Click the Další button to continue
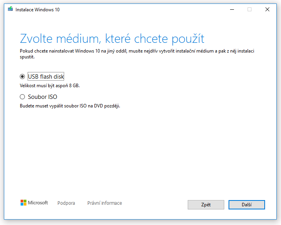 pyautogui.click(x=246, y=205)
